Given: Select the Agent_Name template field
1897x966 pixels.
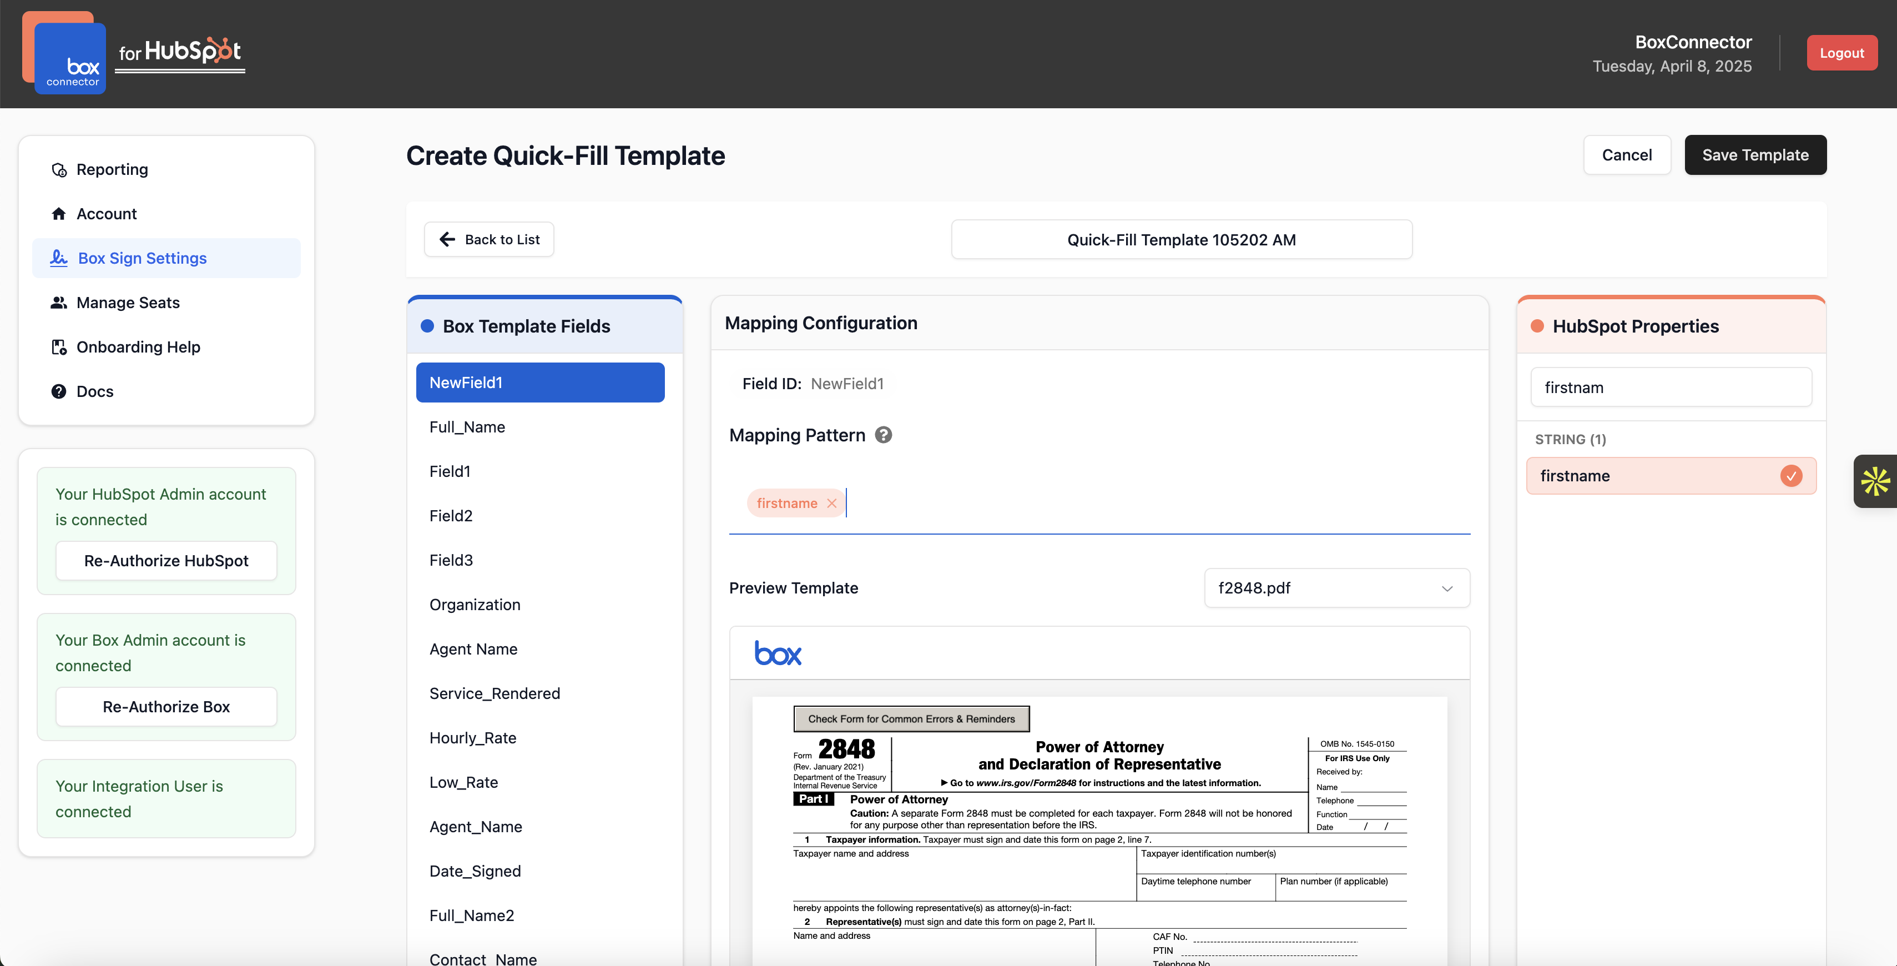Looking at the screenshot, I should (540, 827).
